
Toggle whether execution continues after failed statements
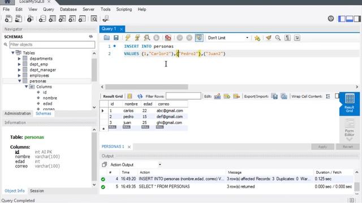coord(168,38)
